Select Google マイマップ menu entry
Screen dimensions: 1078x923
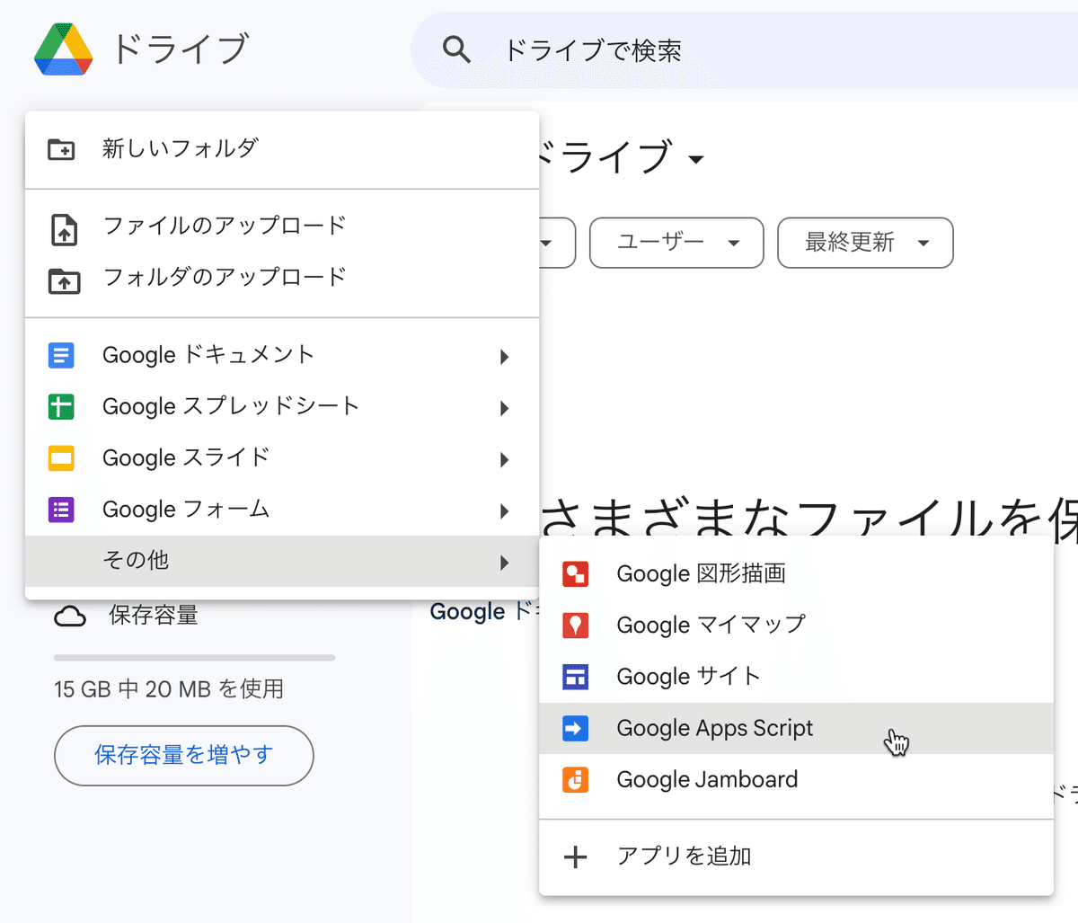pos(796,626)
